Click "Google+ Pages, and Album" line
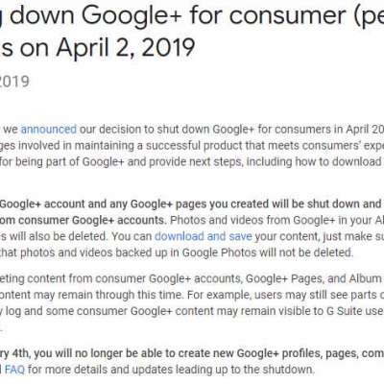Screen dimensions: 384x384 314,278
